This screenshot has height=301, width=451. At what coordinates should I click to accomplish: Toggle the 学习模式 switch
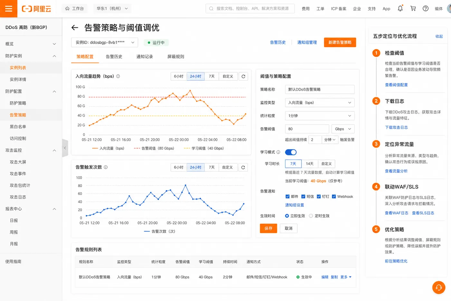[291, 152]
